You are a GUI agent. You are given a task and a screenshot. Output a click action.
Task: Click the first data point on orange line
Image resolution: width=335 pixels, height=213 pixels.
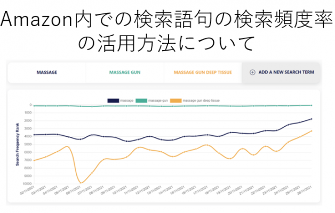click(34, 160)
